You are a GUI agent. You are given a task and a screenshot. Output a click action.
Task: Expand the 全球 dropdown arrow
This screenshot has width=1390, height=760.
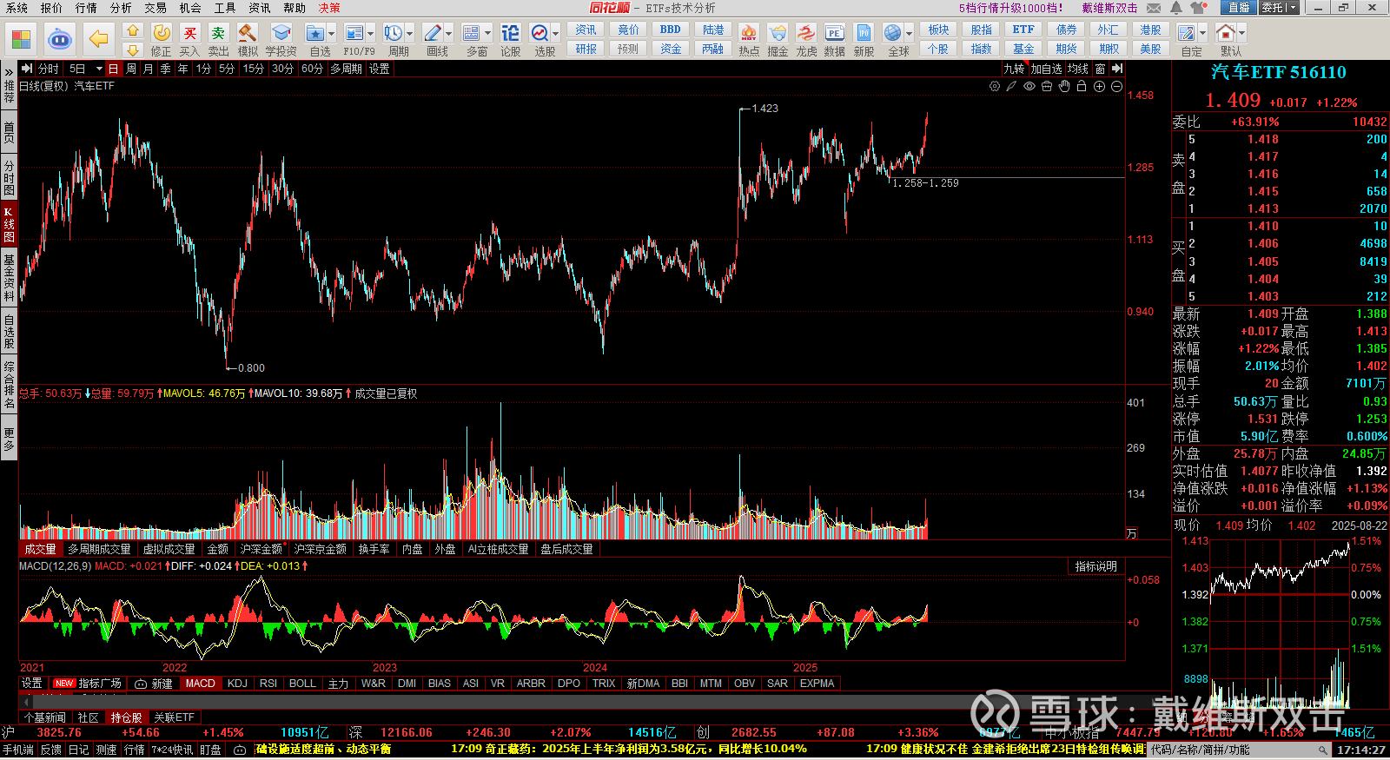coord(910,33)
